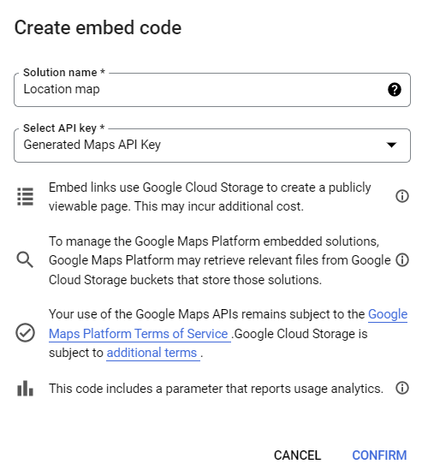Open info icon next to Cloud Storage cost notice
422x476 pixels.
(x=402, y=196)
